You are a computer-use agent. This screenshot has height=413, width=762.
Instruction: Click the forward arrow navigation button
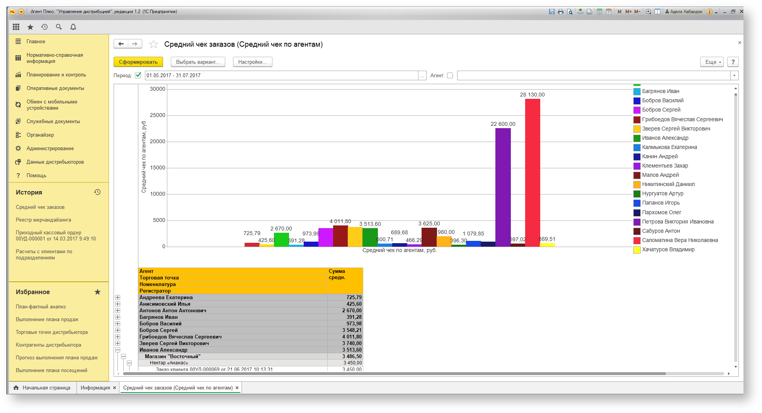pyautogui.click(x=135, y=44)
